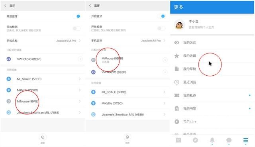The image size is (255, 147).
Task: Tap Smartisan M1L row chevron in left screen
Action: pyautogui.click(x=80, y=112)
